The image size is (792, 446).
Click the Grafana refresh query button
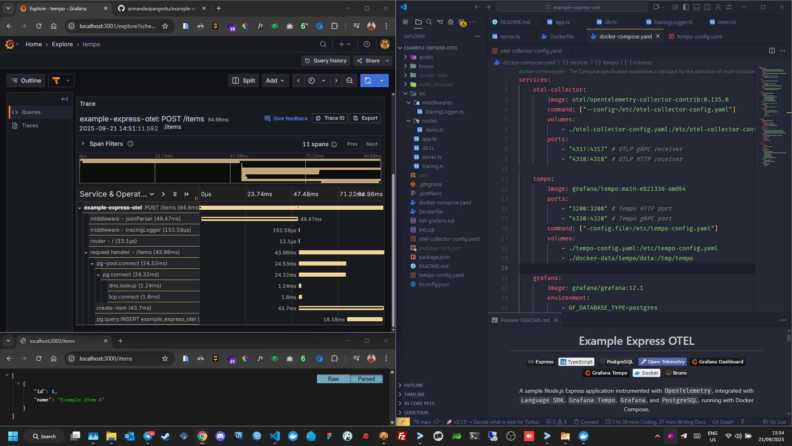[368, 81]
